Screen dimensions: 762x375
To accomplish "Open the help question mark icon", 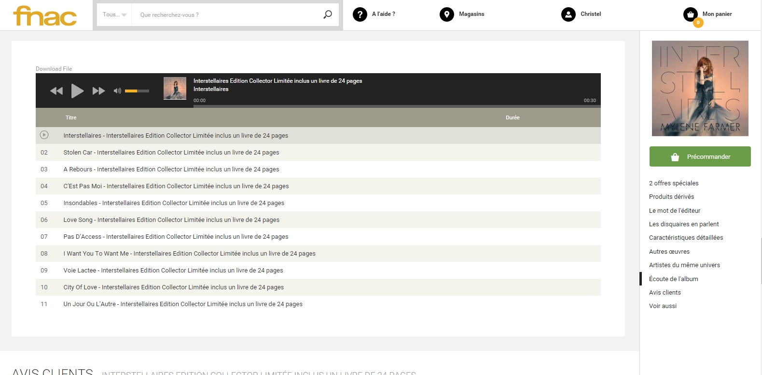I will (x=360, y=14).
